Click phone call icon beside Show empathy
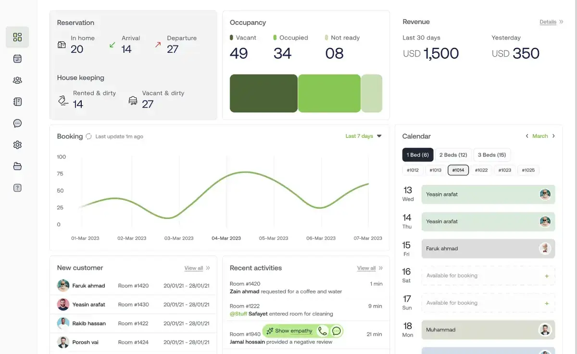 tap(323, 331)
